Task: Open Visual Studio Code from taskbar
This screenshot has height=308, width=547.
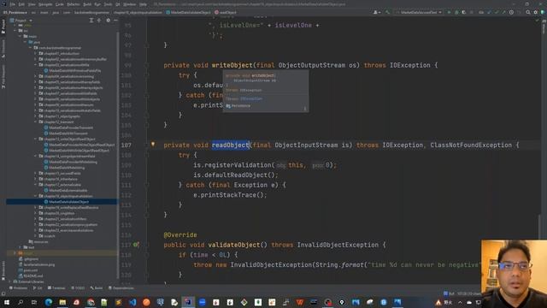Action: pos(132,302)
